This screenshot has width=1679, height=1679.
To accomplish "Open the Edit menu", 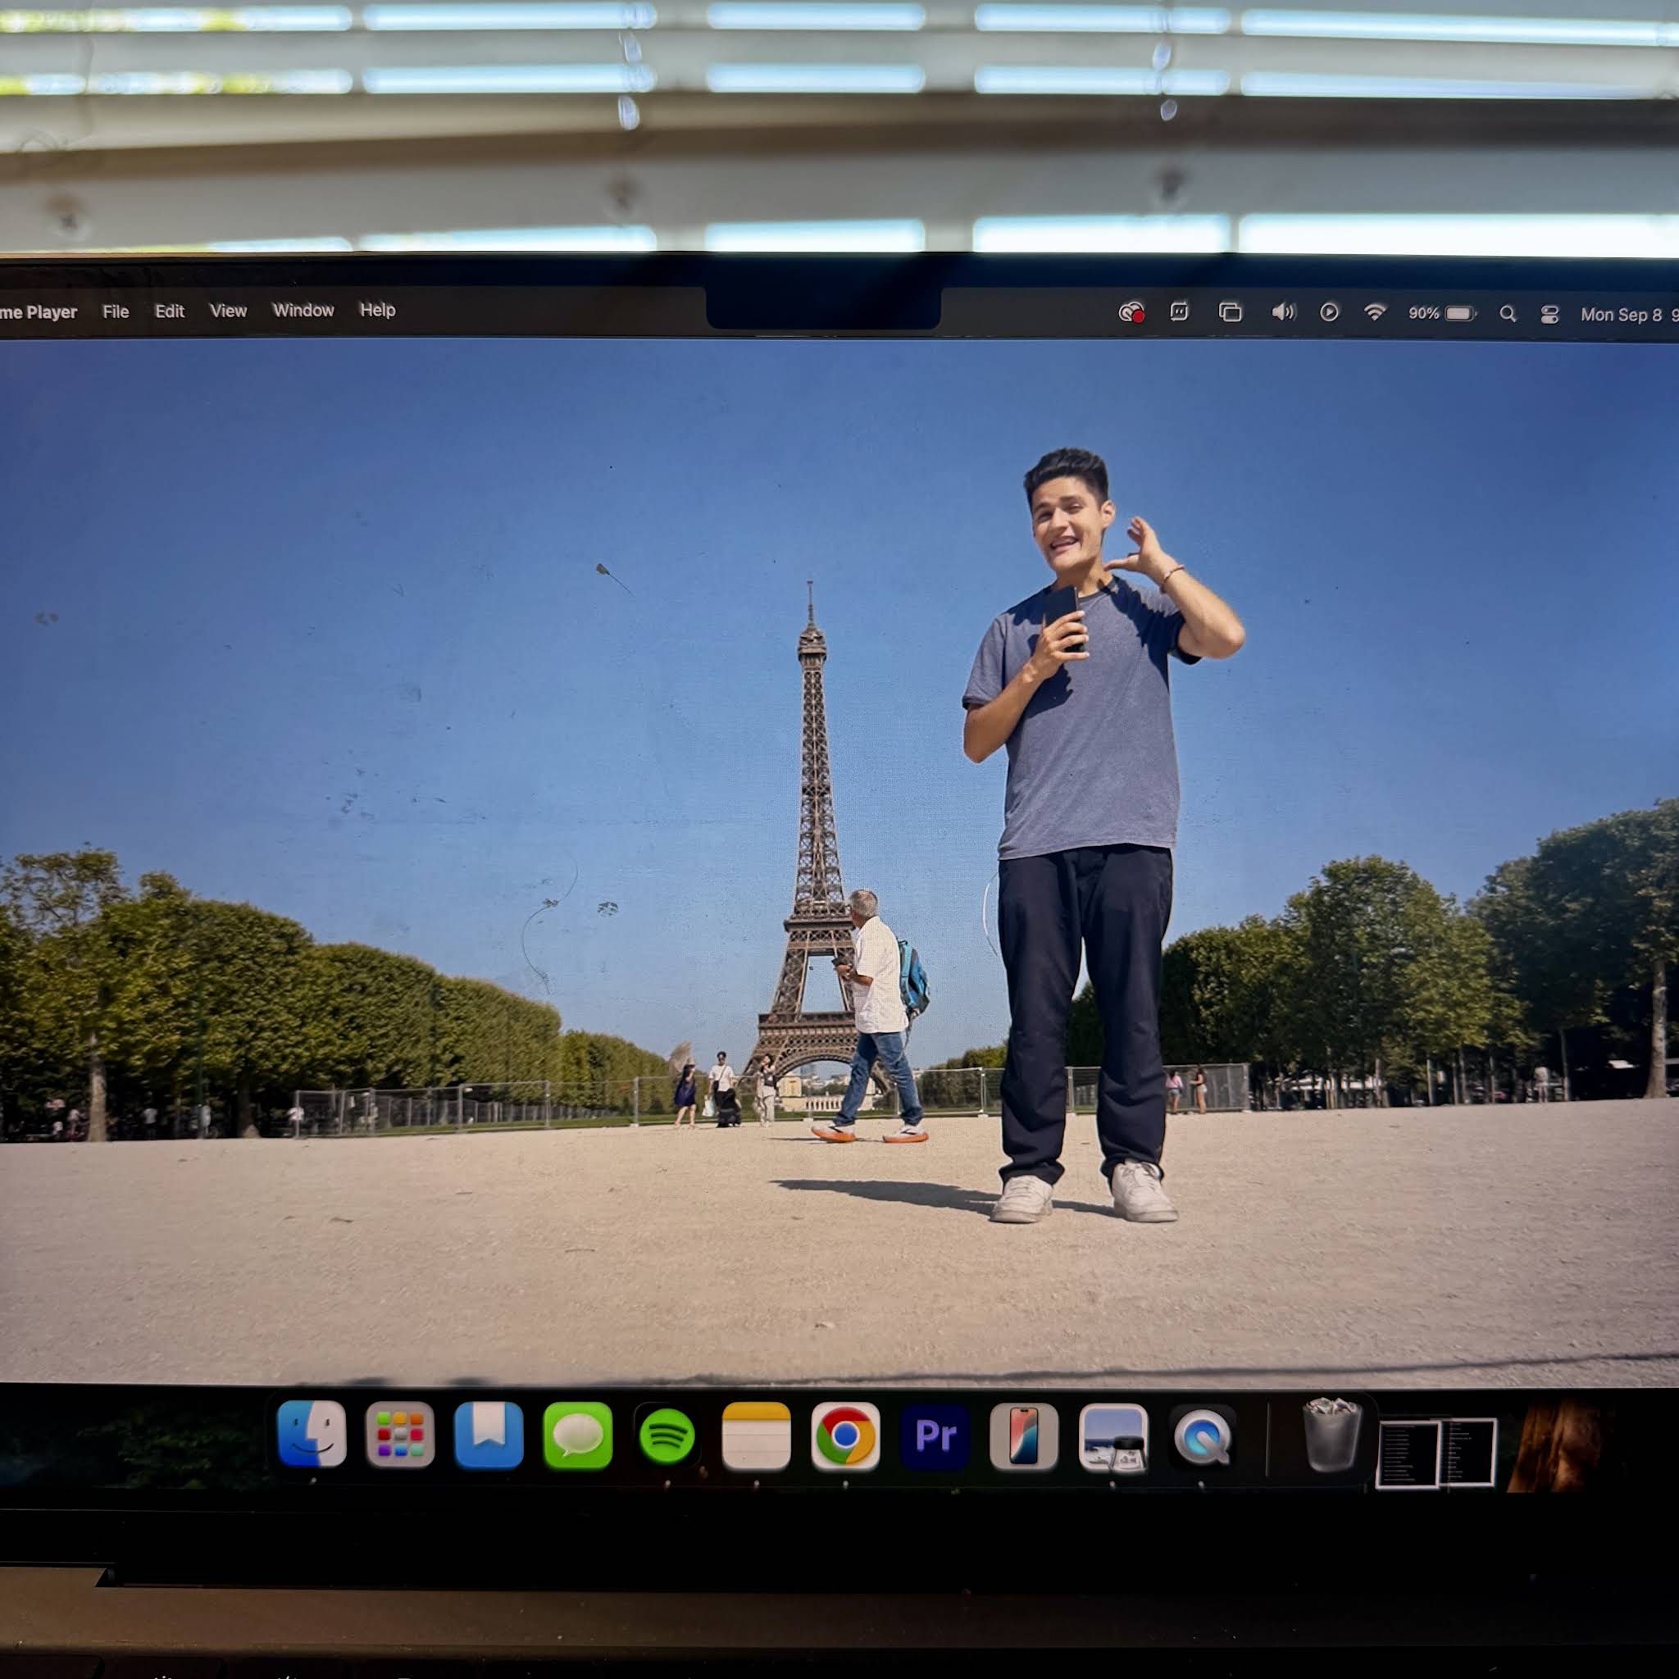I will [x=170, y=311].
